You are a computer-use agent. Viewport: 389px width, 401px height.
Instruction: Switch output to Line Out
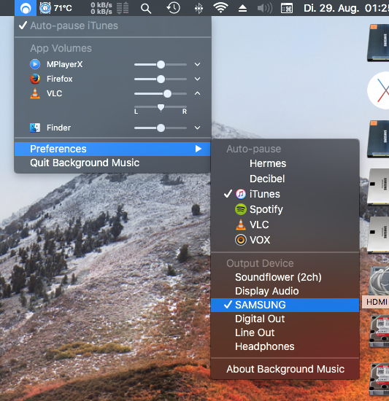[285, 332]
